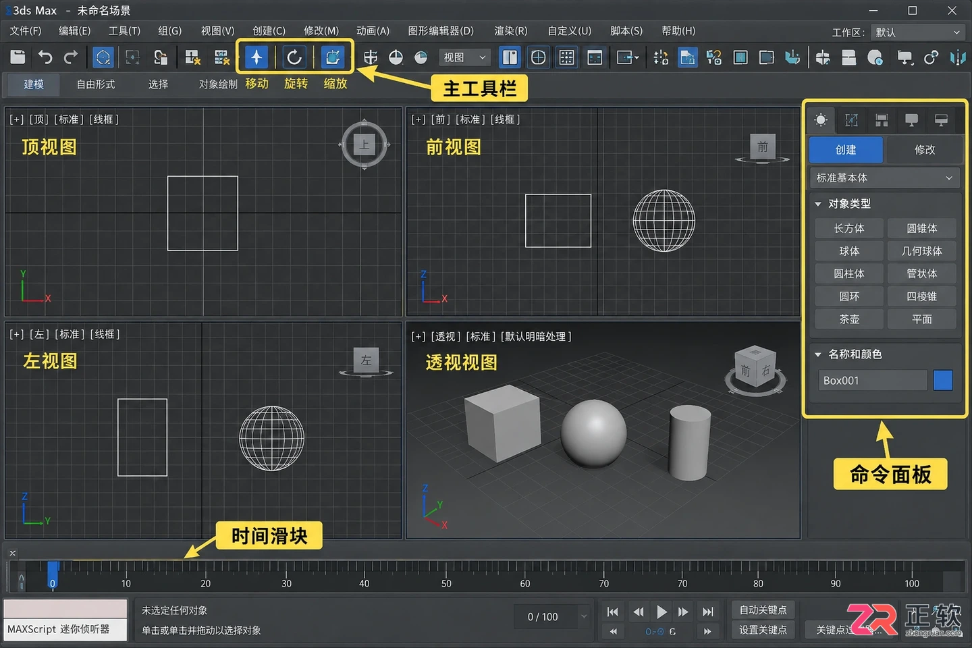Click the mirror icon at toolbar end
The image size is (972, 648).
coord(957,58)
